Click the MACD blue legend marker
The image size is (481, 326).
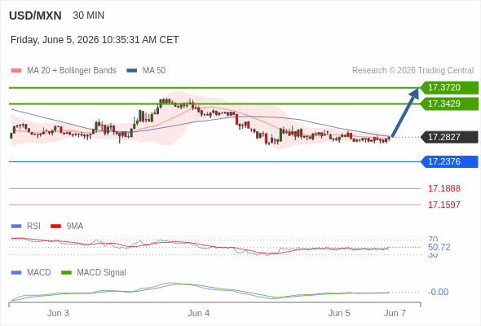[16, 273]
